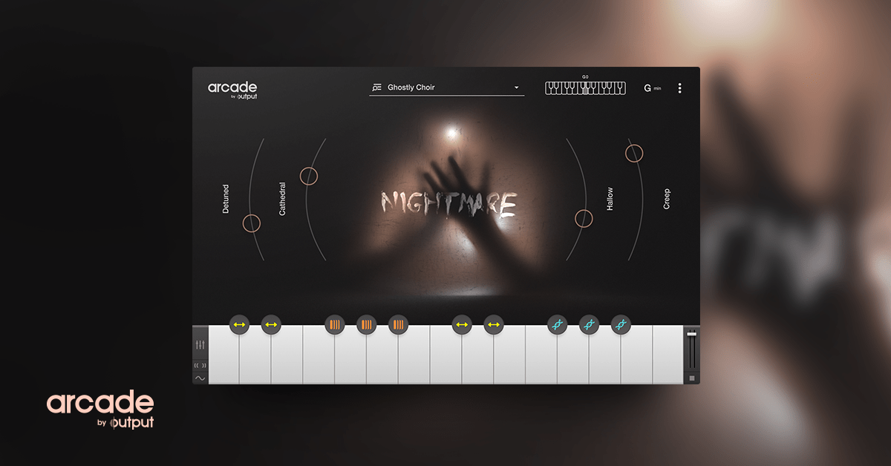
Task: Click the sine wave modulation icon bottom-left
Action: click(199, 378)
